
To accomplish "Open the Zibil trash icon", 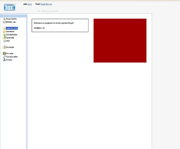I will pyautogui.click(x=4, y=41).
